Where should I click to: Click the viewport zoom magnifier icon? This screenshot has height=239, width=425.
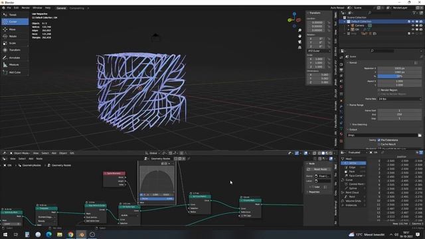[299, 30]
